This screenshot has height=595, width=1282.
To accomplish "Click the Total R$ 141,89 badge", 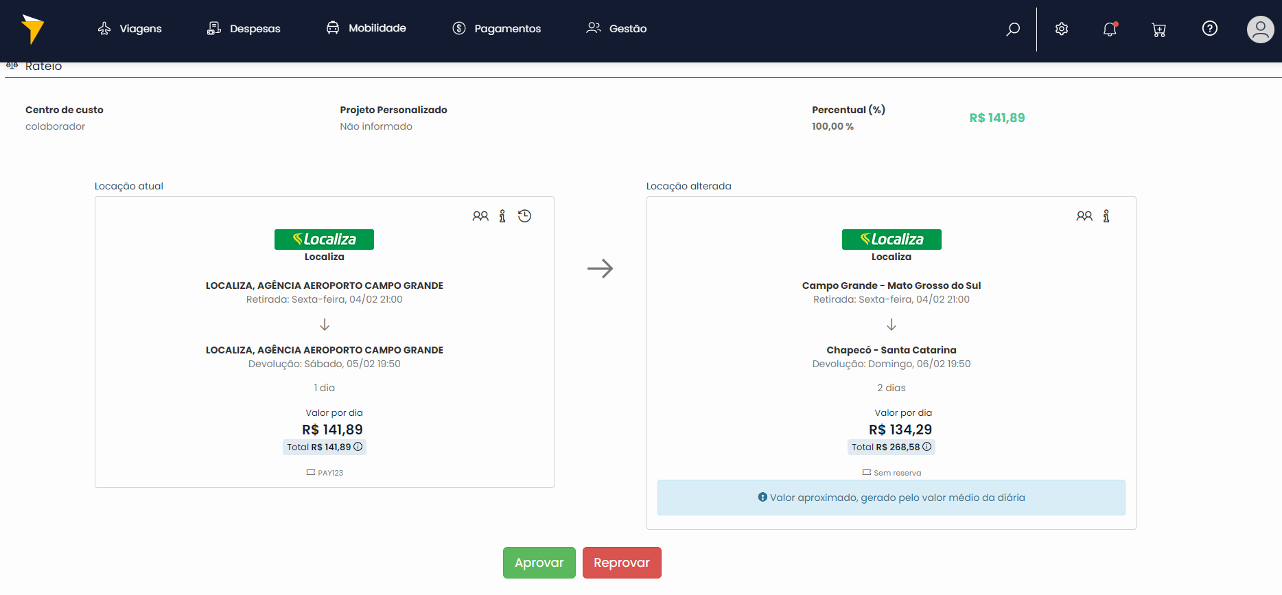I will 325,447.
